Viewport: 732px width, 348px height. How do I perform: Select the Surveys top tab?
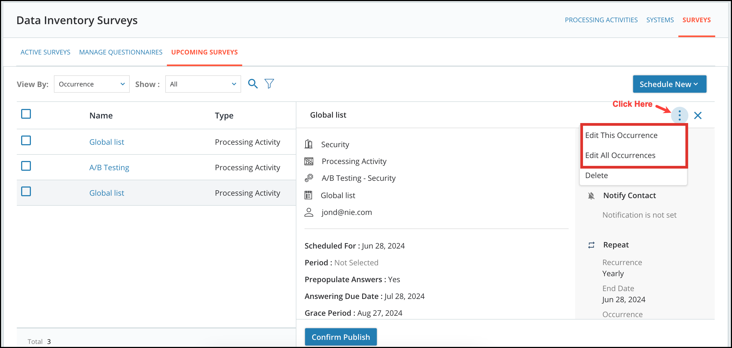click(697, 20)
